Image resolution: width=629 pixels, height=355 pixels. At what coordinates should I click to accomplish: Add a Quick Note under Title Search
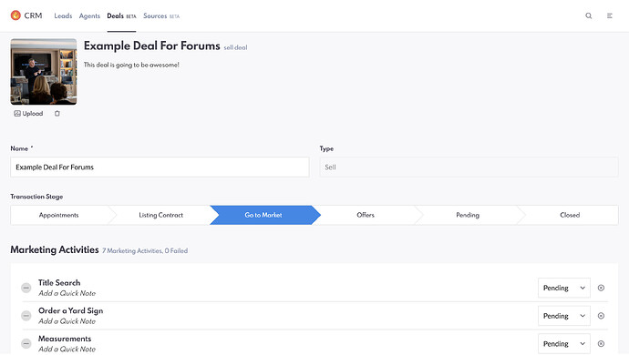(x=67, y=293)
